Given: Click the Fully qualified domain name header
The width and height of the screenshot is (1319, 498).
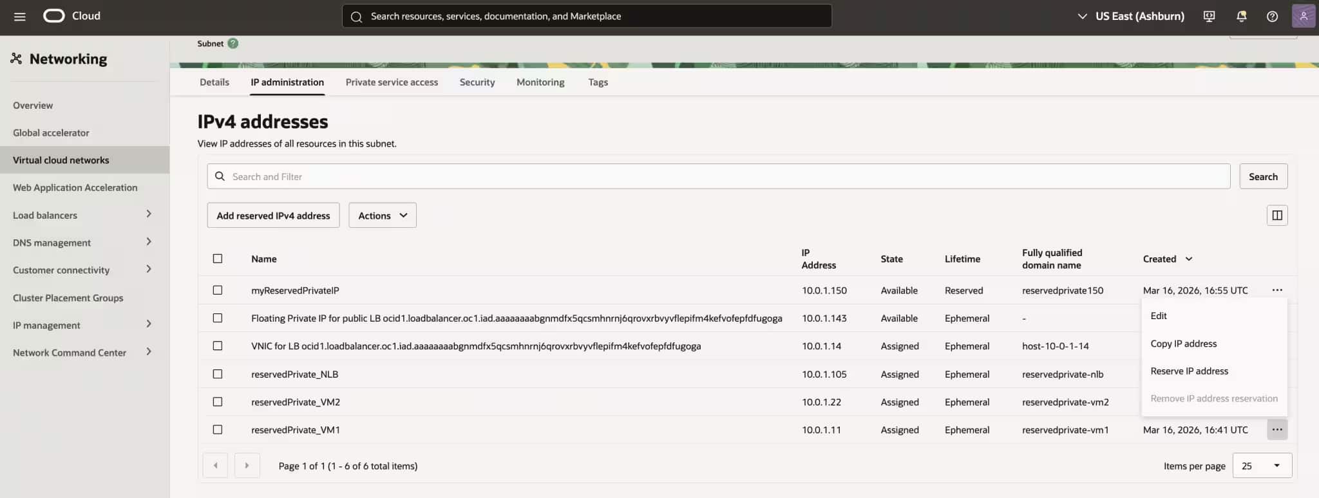Looking at the screenshot, I should [1052, 259].
